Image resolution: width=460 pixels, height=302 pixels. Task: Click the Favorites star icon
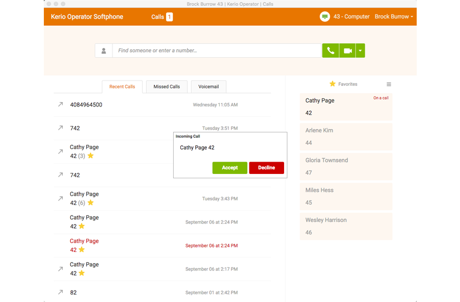332,84
